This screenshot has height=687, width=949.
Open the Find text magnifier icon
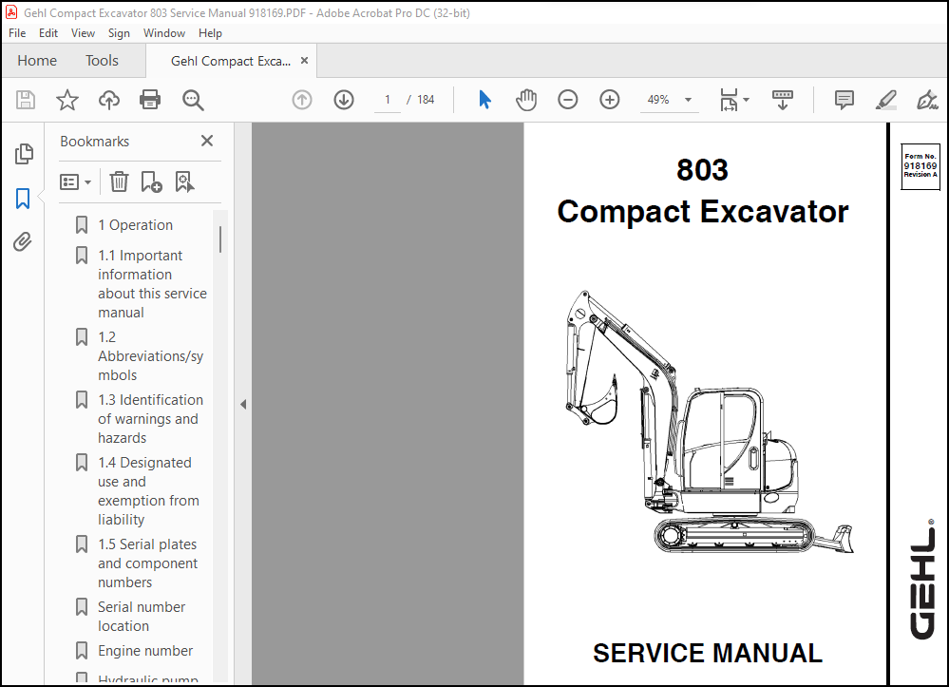coord(193,100)
